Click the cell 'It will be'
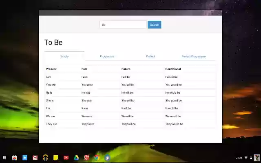This screenshot has height=163, width=261. click(126, 108)
